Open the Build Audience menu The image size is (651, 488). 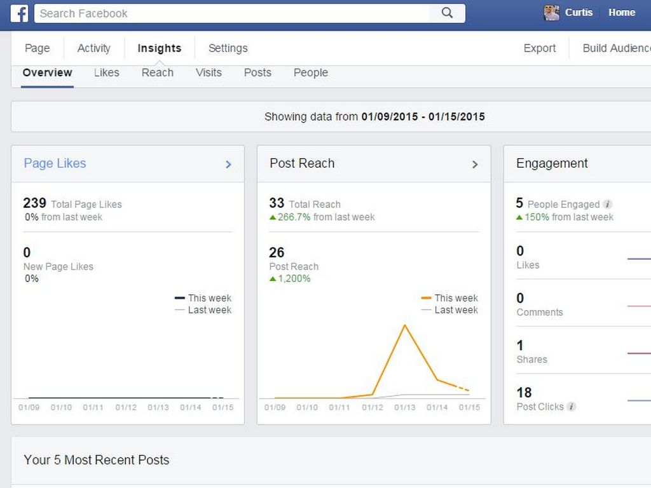tap(616, 48)
